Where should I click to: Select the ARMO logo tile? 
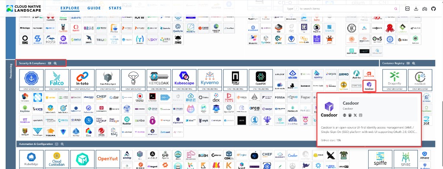pos(343,74)
